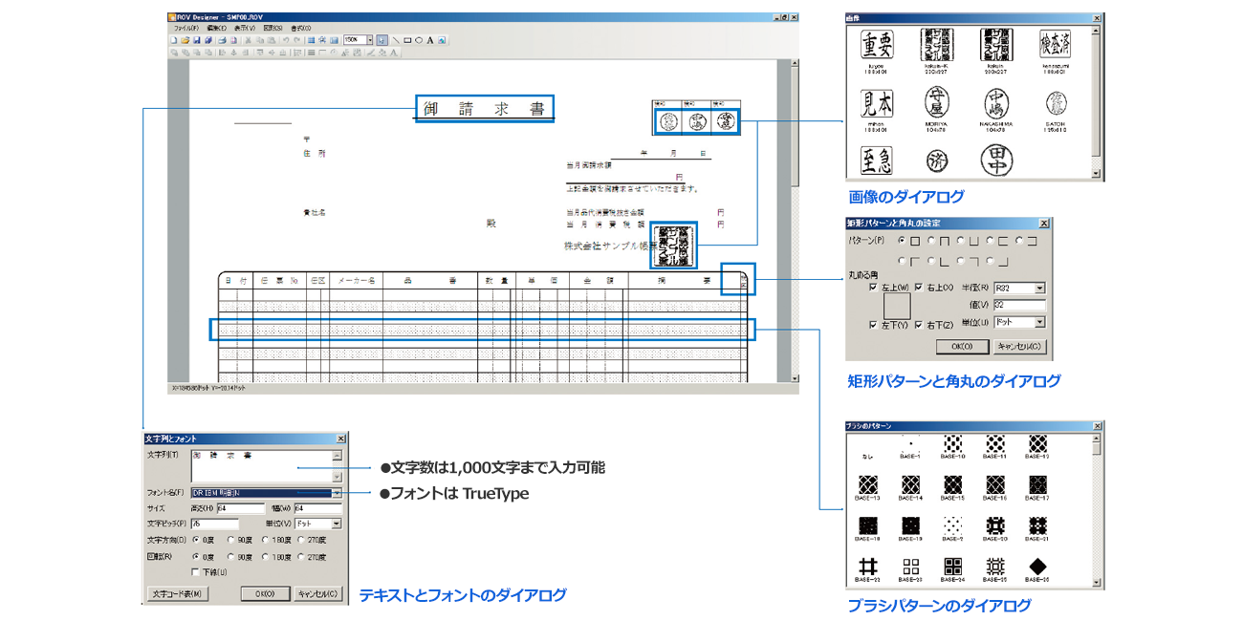Screen dimensions: 1243x621
Task: Click OK in the 文字列とフォント dialog
Action: [265, 592]
